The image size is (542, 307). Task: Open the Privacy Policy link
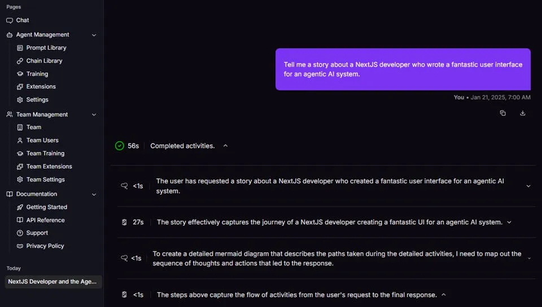point(45,246)
